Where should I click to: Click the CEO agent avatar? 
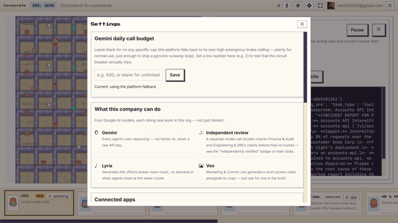tap(13, 202)
